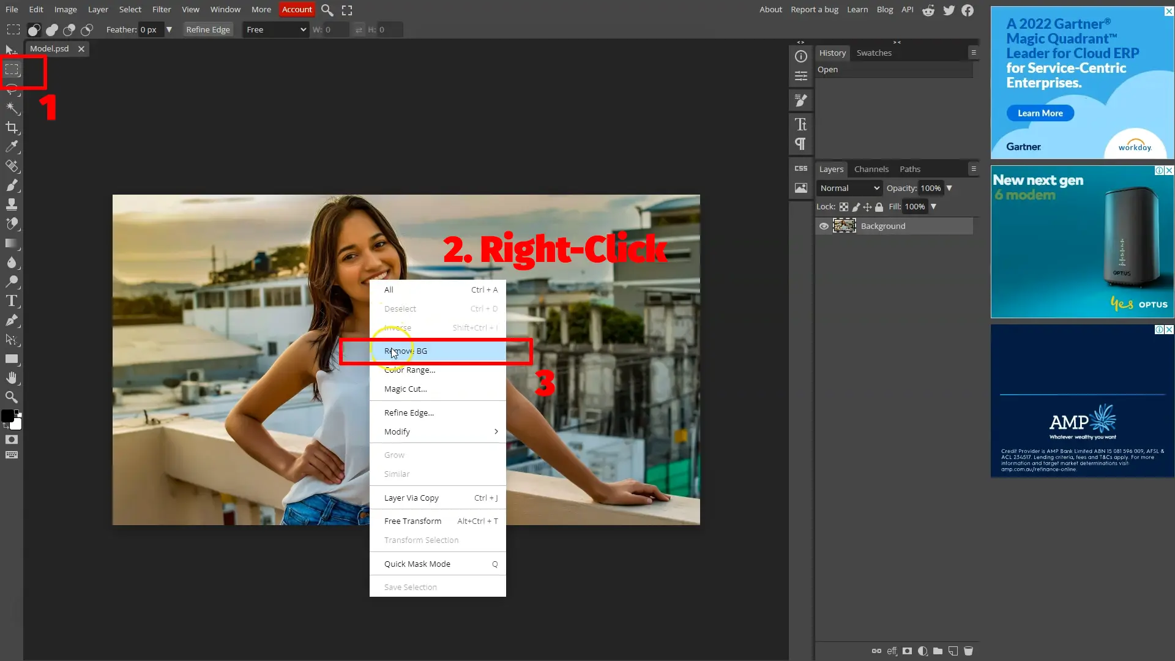This screenshot has height=661, width=1175.
Task: Open layer effects eff icon
Action: pos(892,651)
